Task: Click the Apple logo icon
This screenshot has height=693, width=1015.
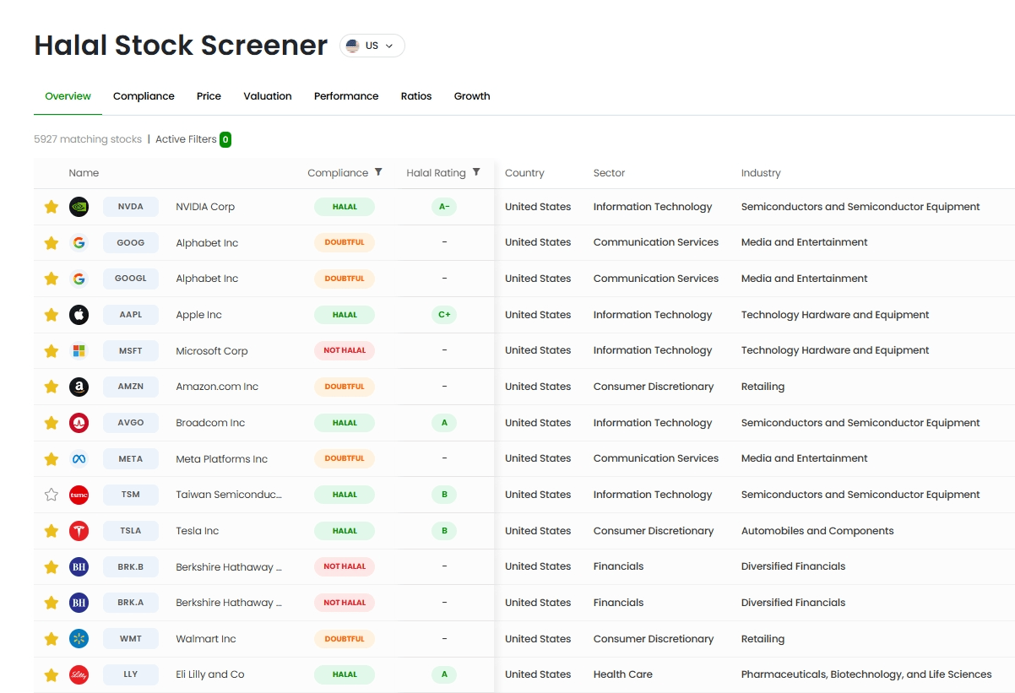Action: click(79, 315)
